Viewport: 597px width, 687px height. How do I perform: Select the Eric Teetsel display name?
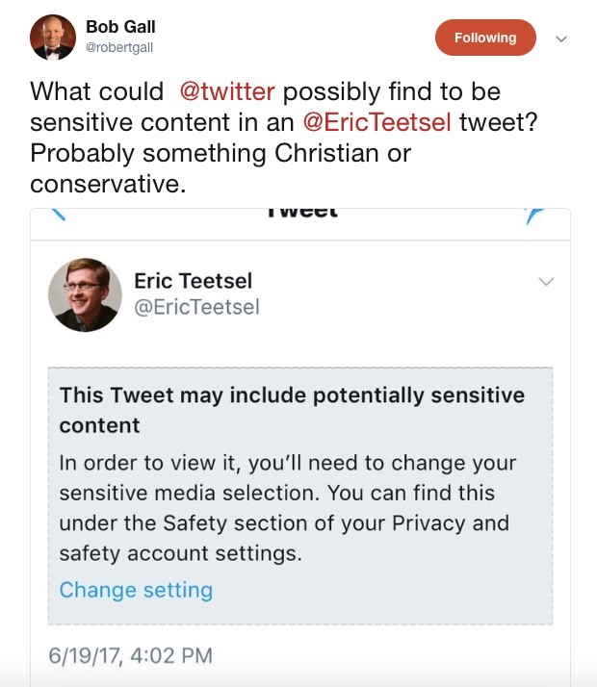point(193,281)
